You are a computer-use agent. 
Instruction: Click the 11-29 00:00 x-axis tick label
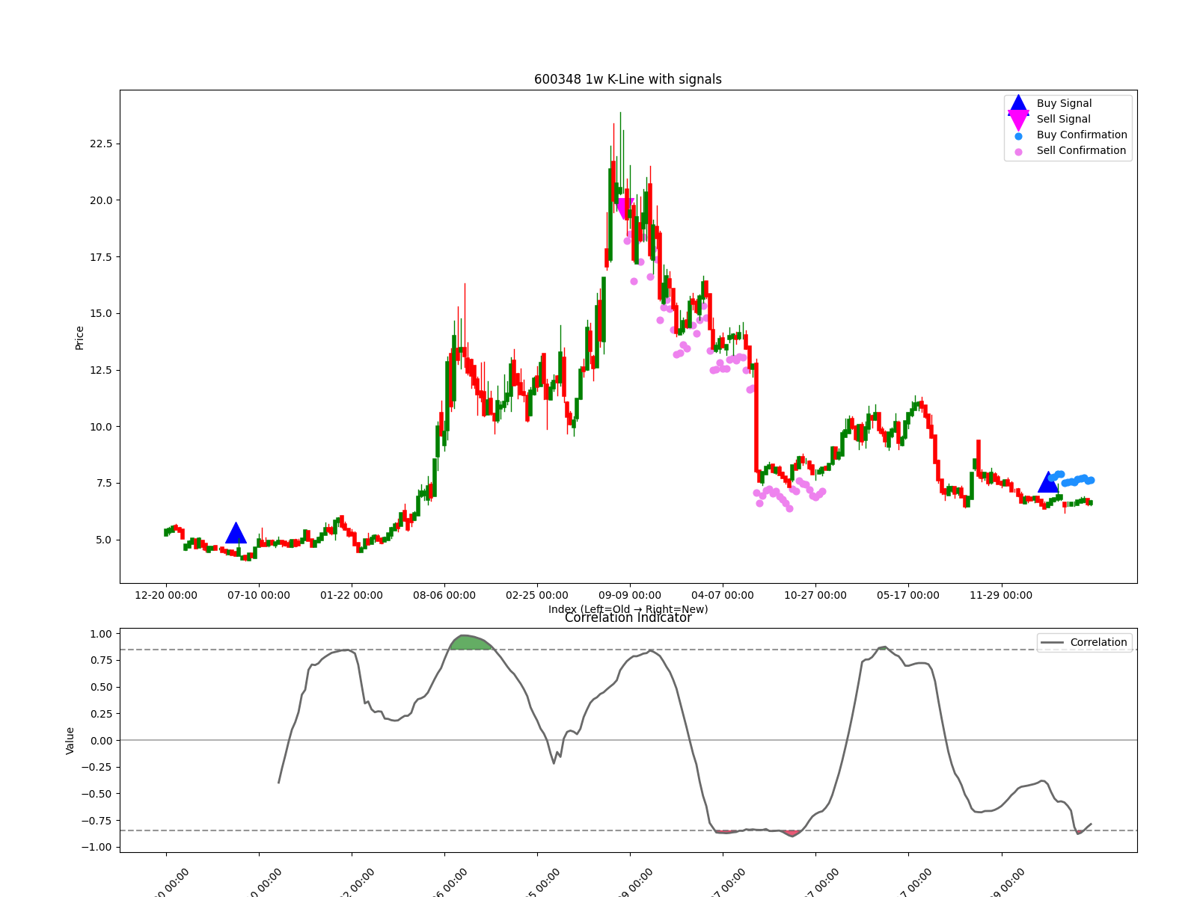point(1001,596)
